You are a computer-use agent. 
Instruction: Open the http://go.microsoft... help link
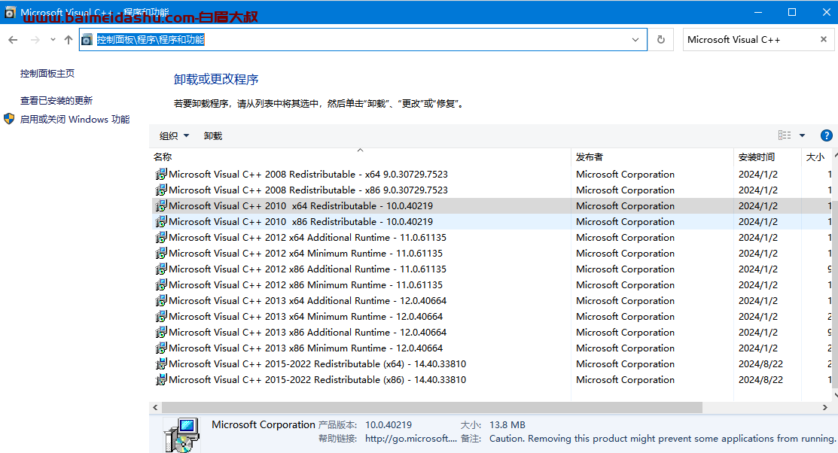(x=411, y=439)
